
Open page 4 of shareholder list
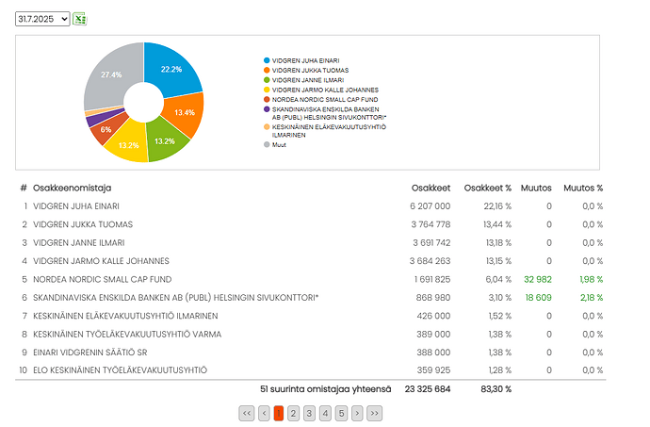[x=325, y=413]
